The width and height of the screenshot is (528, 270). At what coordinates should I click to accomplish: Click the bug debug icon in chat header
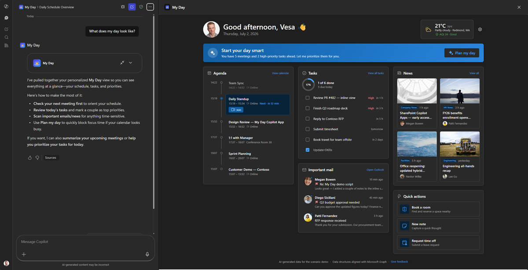click(x=123, y=7)
